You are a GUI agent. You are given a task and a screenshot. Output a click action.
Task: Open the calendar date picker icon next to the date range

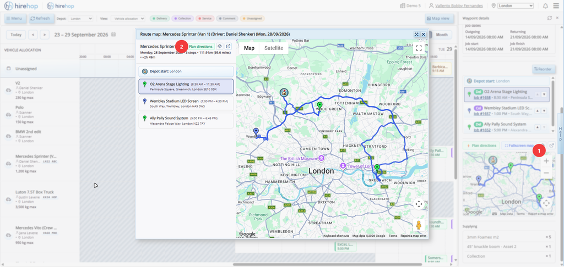point(113,35)
